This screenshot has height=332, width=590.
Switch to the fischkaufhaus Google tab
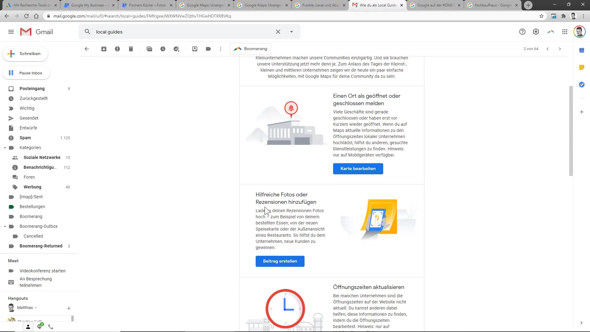click(493, 5)
